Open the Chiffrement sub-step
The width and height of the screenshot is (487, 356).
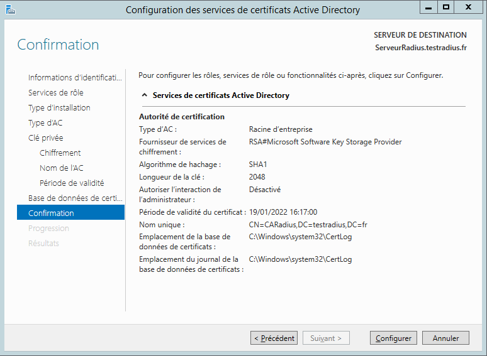(60, 153)
